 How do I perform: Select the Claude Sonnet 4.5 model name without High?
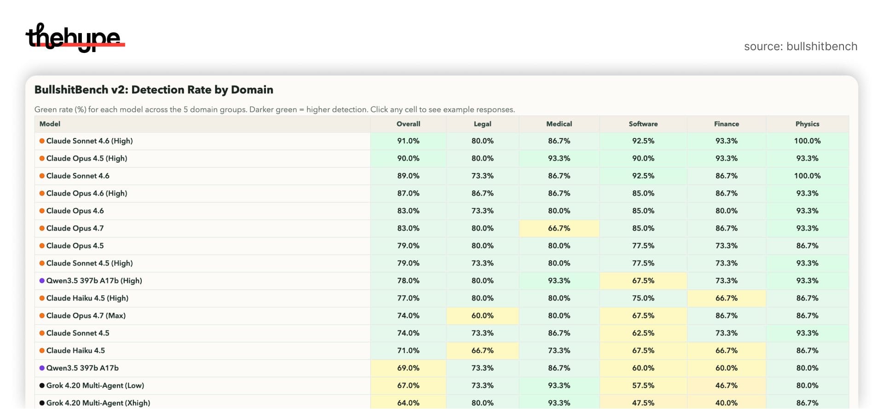[x=78, y=334]
